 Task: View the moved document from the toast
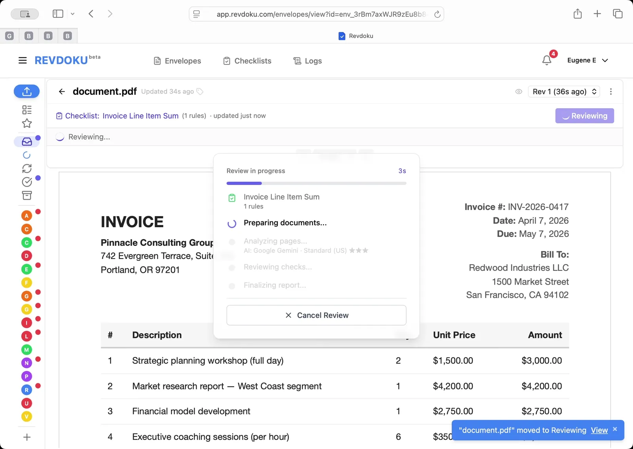[x=599, y=430]
